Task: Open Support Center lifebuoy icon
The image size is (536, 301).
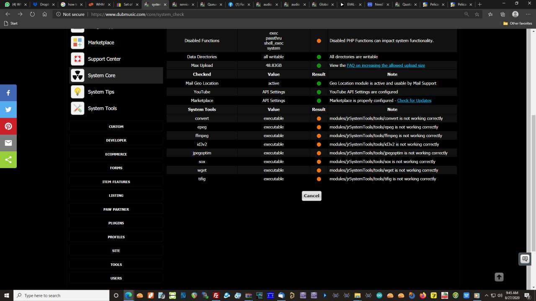Action: (x=77, y=59)
